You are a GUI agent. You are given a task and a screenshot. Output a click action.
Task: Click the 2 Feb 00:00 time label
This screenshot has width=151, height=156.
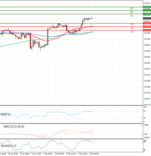[48, 154]
